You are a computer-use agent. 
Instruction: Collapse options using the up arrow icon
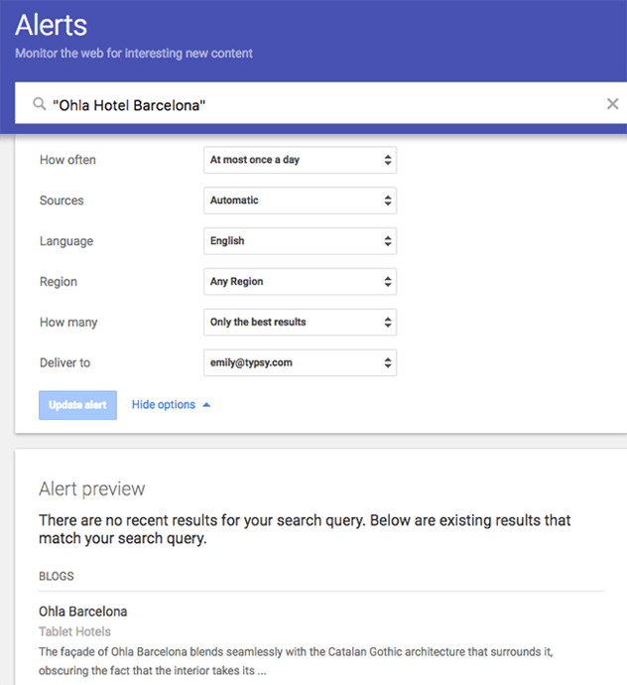pyautogui.click(x=206, y=405)
